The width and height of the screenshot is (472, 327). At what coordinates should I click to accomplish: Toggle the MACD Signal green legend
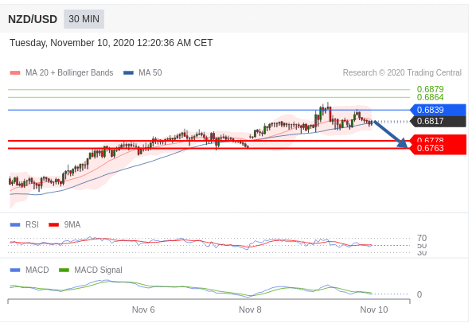coord(91,270)
